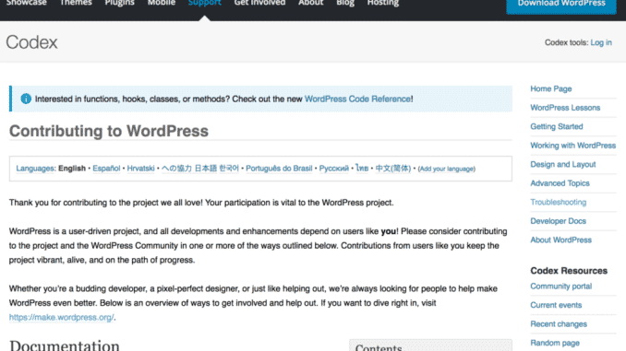Open WordPress Lessons sidebar link
This screenshot has height=351, width=626.
pyautogui.click(x=565, y=108)
